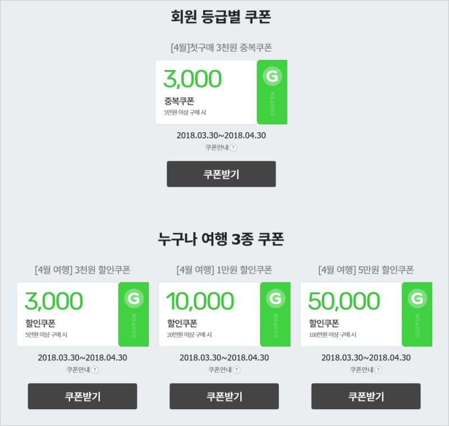The width and height of the screenshot is (449, 426).
Task: Click 쿠폰받기 for the 5만원 여행 할인쿠폰
Action: click(x=366, y=396)
